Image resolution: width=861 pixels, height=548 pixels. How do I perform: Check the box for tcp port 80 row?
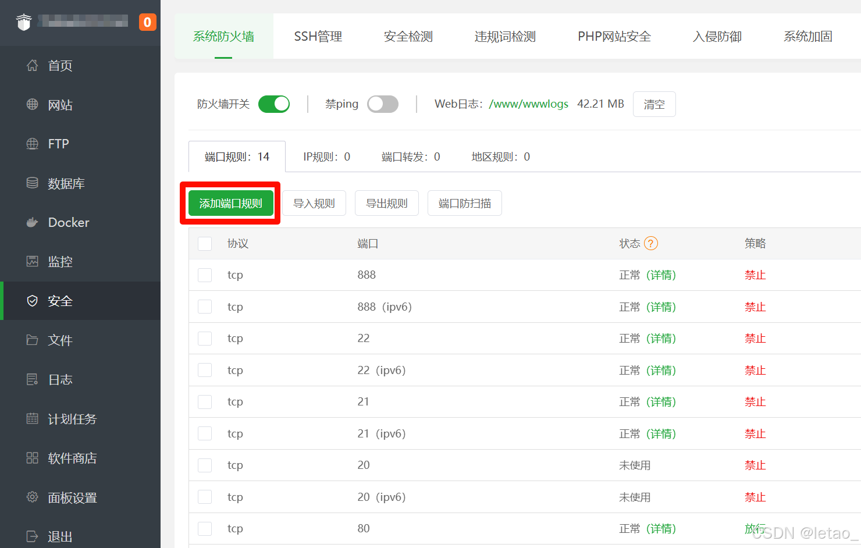pos(205,528)
